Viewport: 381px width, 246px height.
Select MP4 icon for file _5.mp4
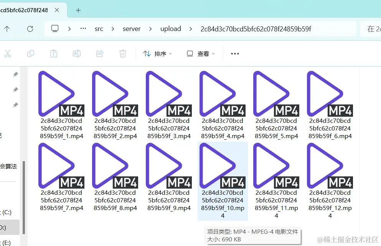coord(276,94)
